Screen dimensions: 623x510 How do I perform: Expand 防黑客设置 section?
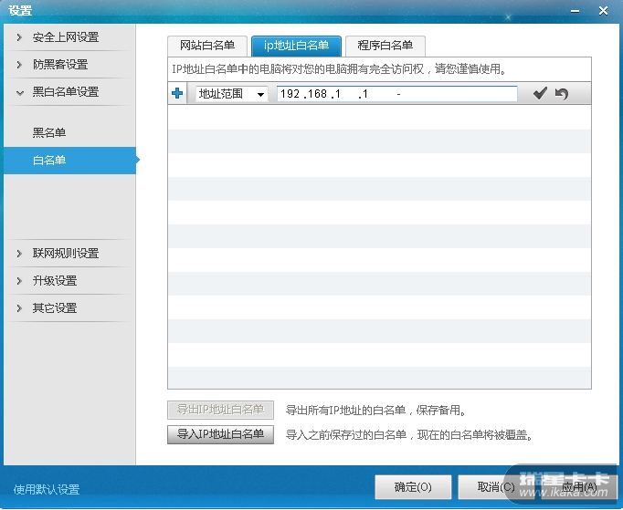69,64
